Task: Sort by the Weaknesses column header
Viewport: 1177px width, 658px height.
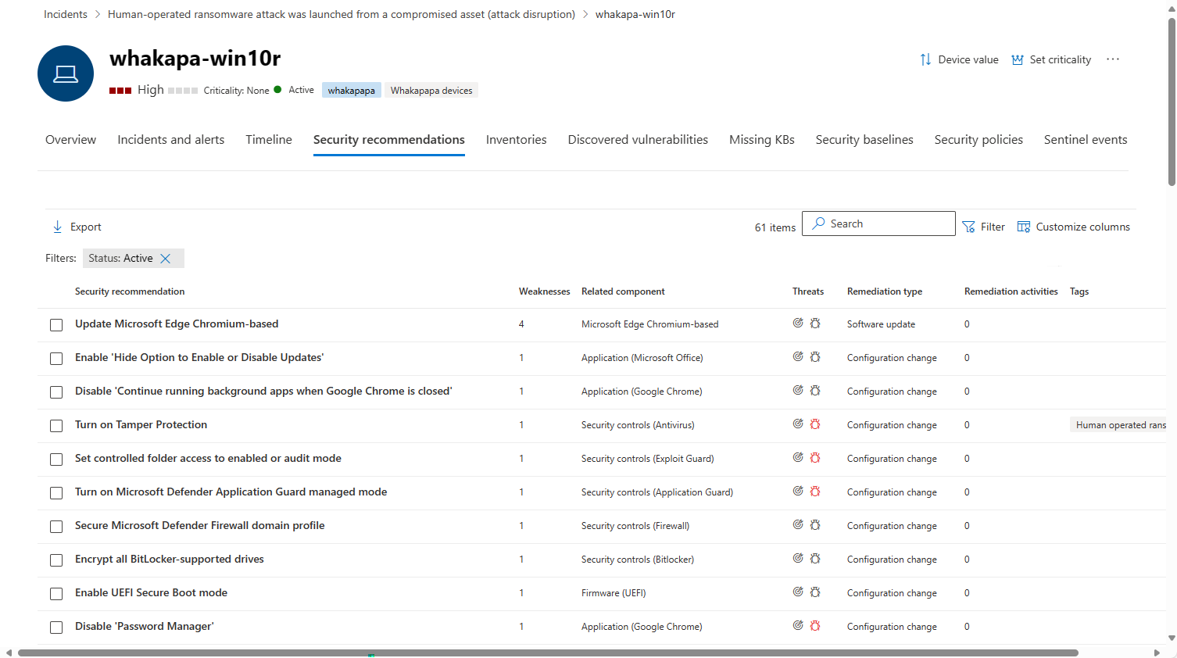Action: click(x=545, y=291)
